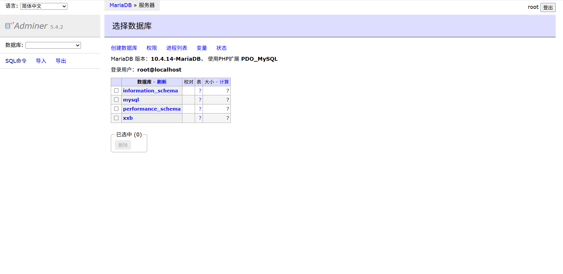Expand the 数据库 database selector
This screenshot has height=274, width=563.
coord(53,45)
